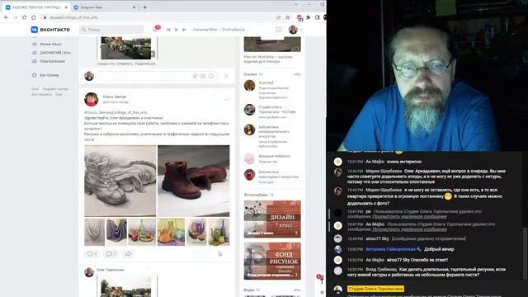Click the Виталина Гайворонская name in chat
528x297 pixels.
390,249
